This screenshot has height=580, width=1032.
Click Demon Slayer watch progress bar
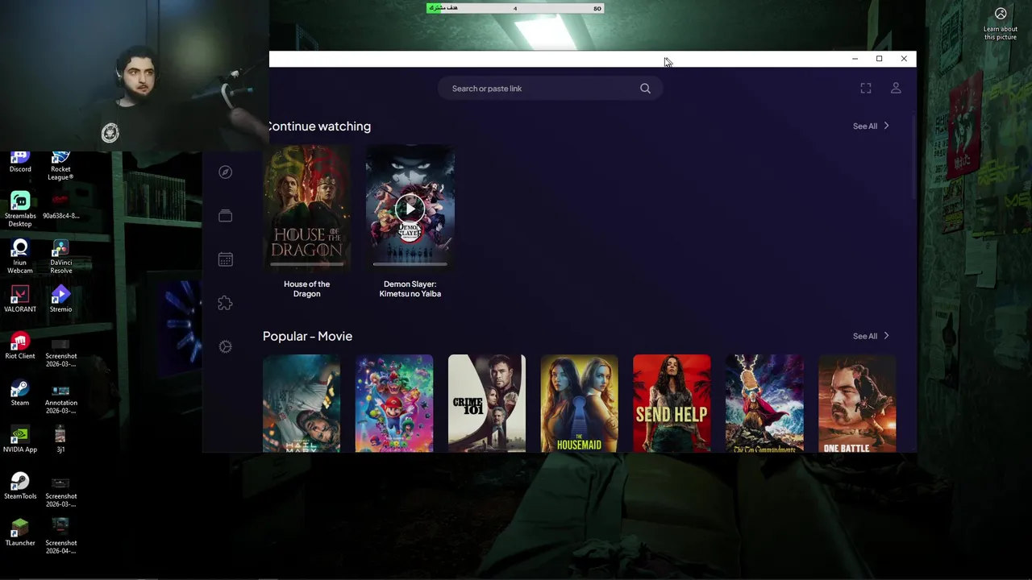point(410,264)
